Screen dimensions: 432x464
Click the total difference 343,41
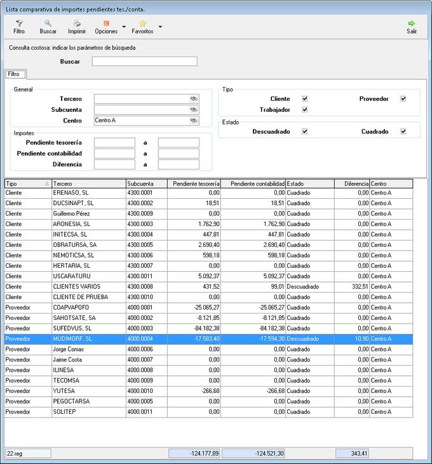coord(352,453)
